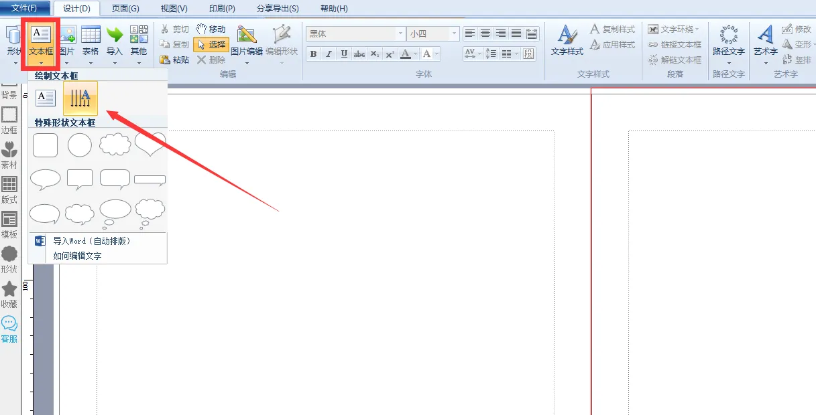Expand the font color dropdown arrow
Viewport: 816px width, 415px height.
pyautogui.click(x=415, y=54)
